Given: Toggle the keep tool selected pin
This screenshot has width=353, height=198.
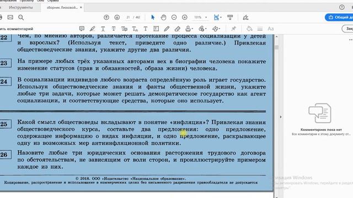Looking at the screenshot, I should (x=233, y=29).
